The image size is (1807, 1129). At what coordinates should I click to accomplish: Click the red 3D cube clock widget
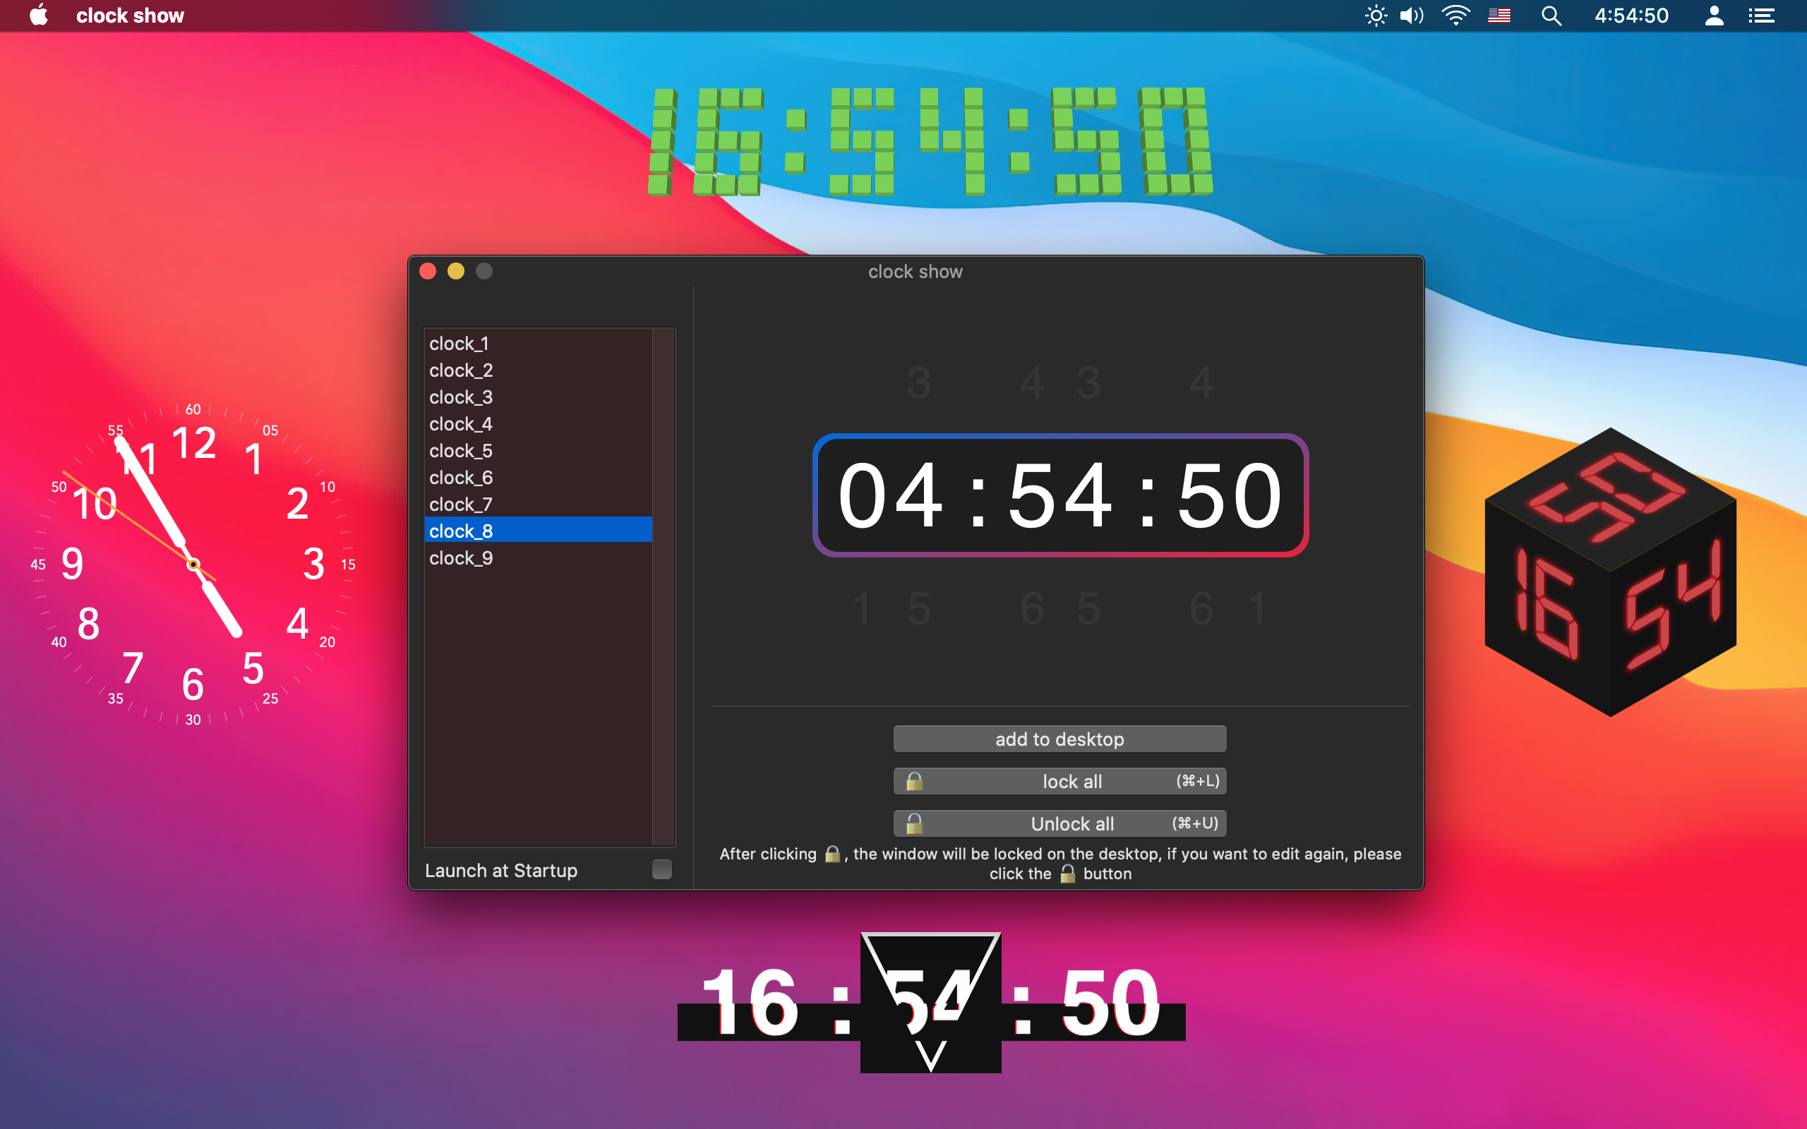pos(1611,574)
